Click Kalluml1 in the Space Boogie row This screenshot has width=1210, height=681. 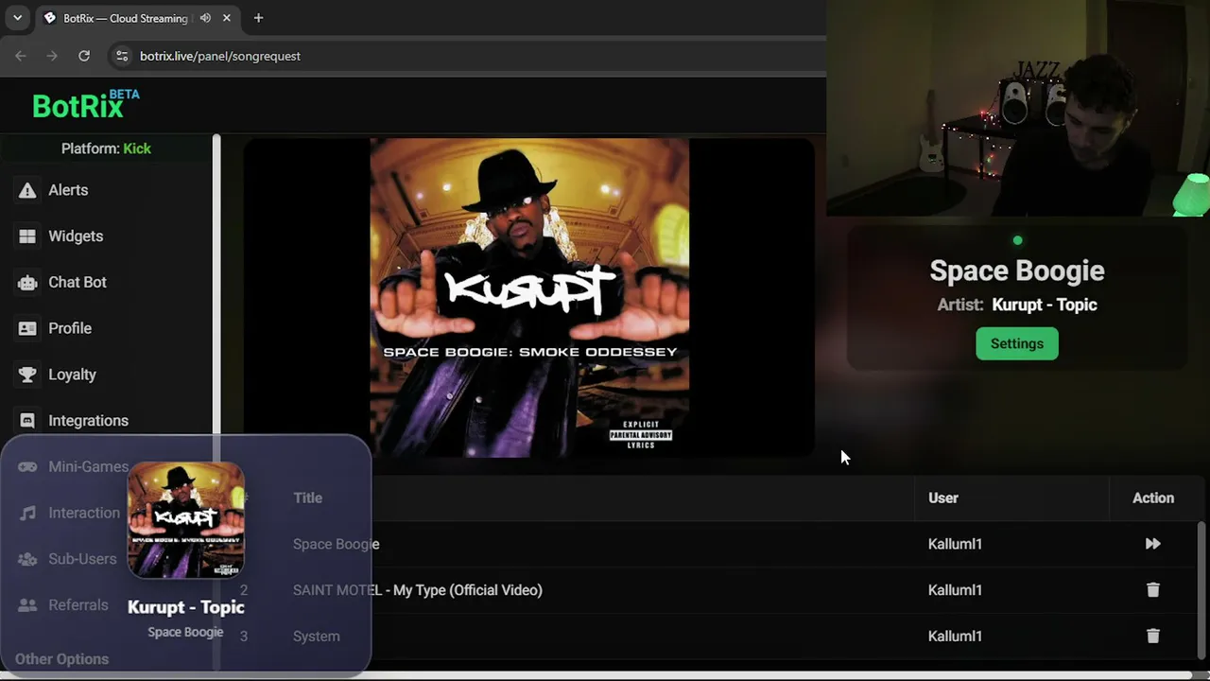point(955,544)
